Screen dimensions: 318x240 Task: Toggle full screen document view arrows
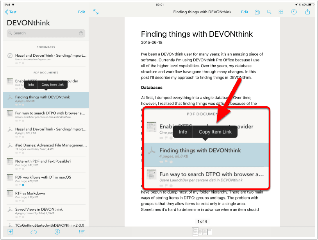tap(96, 12)
